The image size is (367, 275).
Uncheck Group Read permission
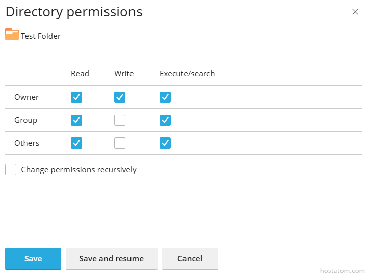click(x=76, y=120)
